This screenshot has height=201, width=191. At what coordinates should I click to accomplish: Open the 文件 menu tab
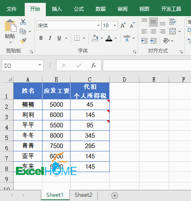click(12, 9)
